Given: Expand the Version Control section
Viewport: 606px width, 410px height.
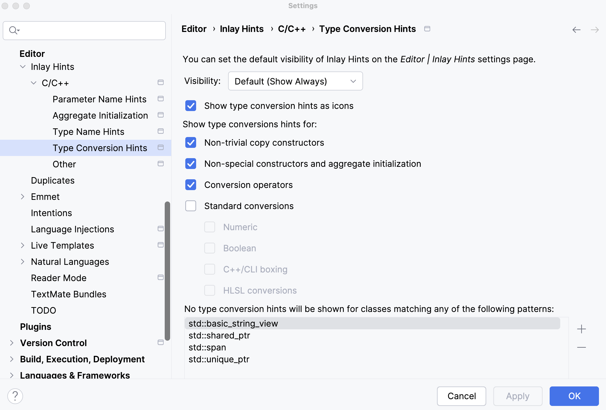Looking at the screenshot, I should pos(11,343).
